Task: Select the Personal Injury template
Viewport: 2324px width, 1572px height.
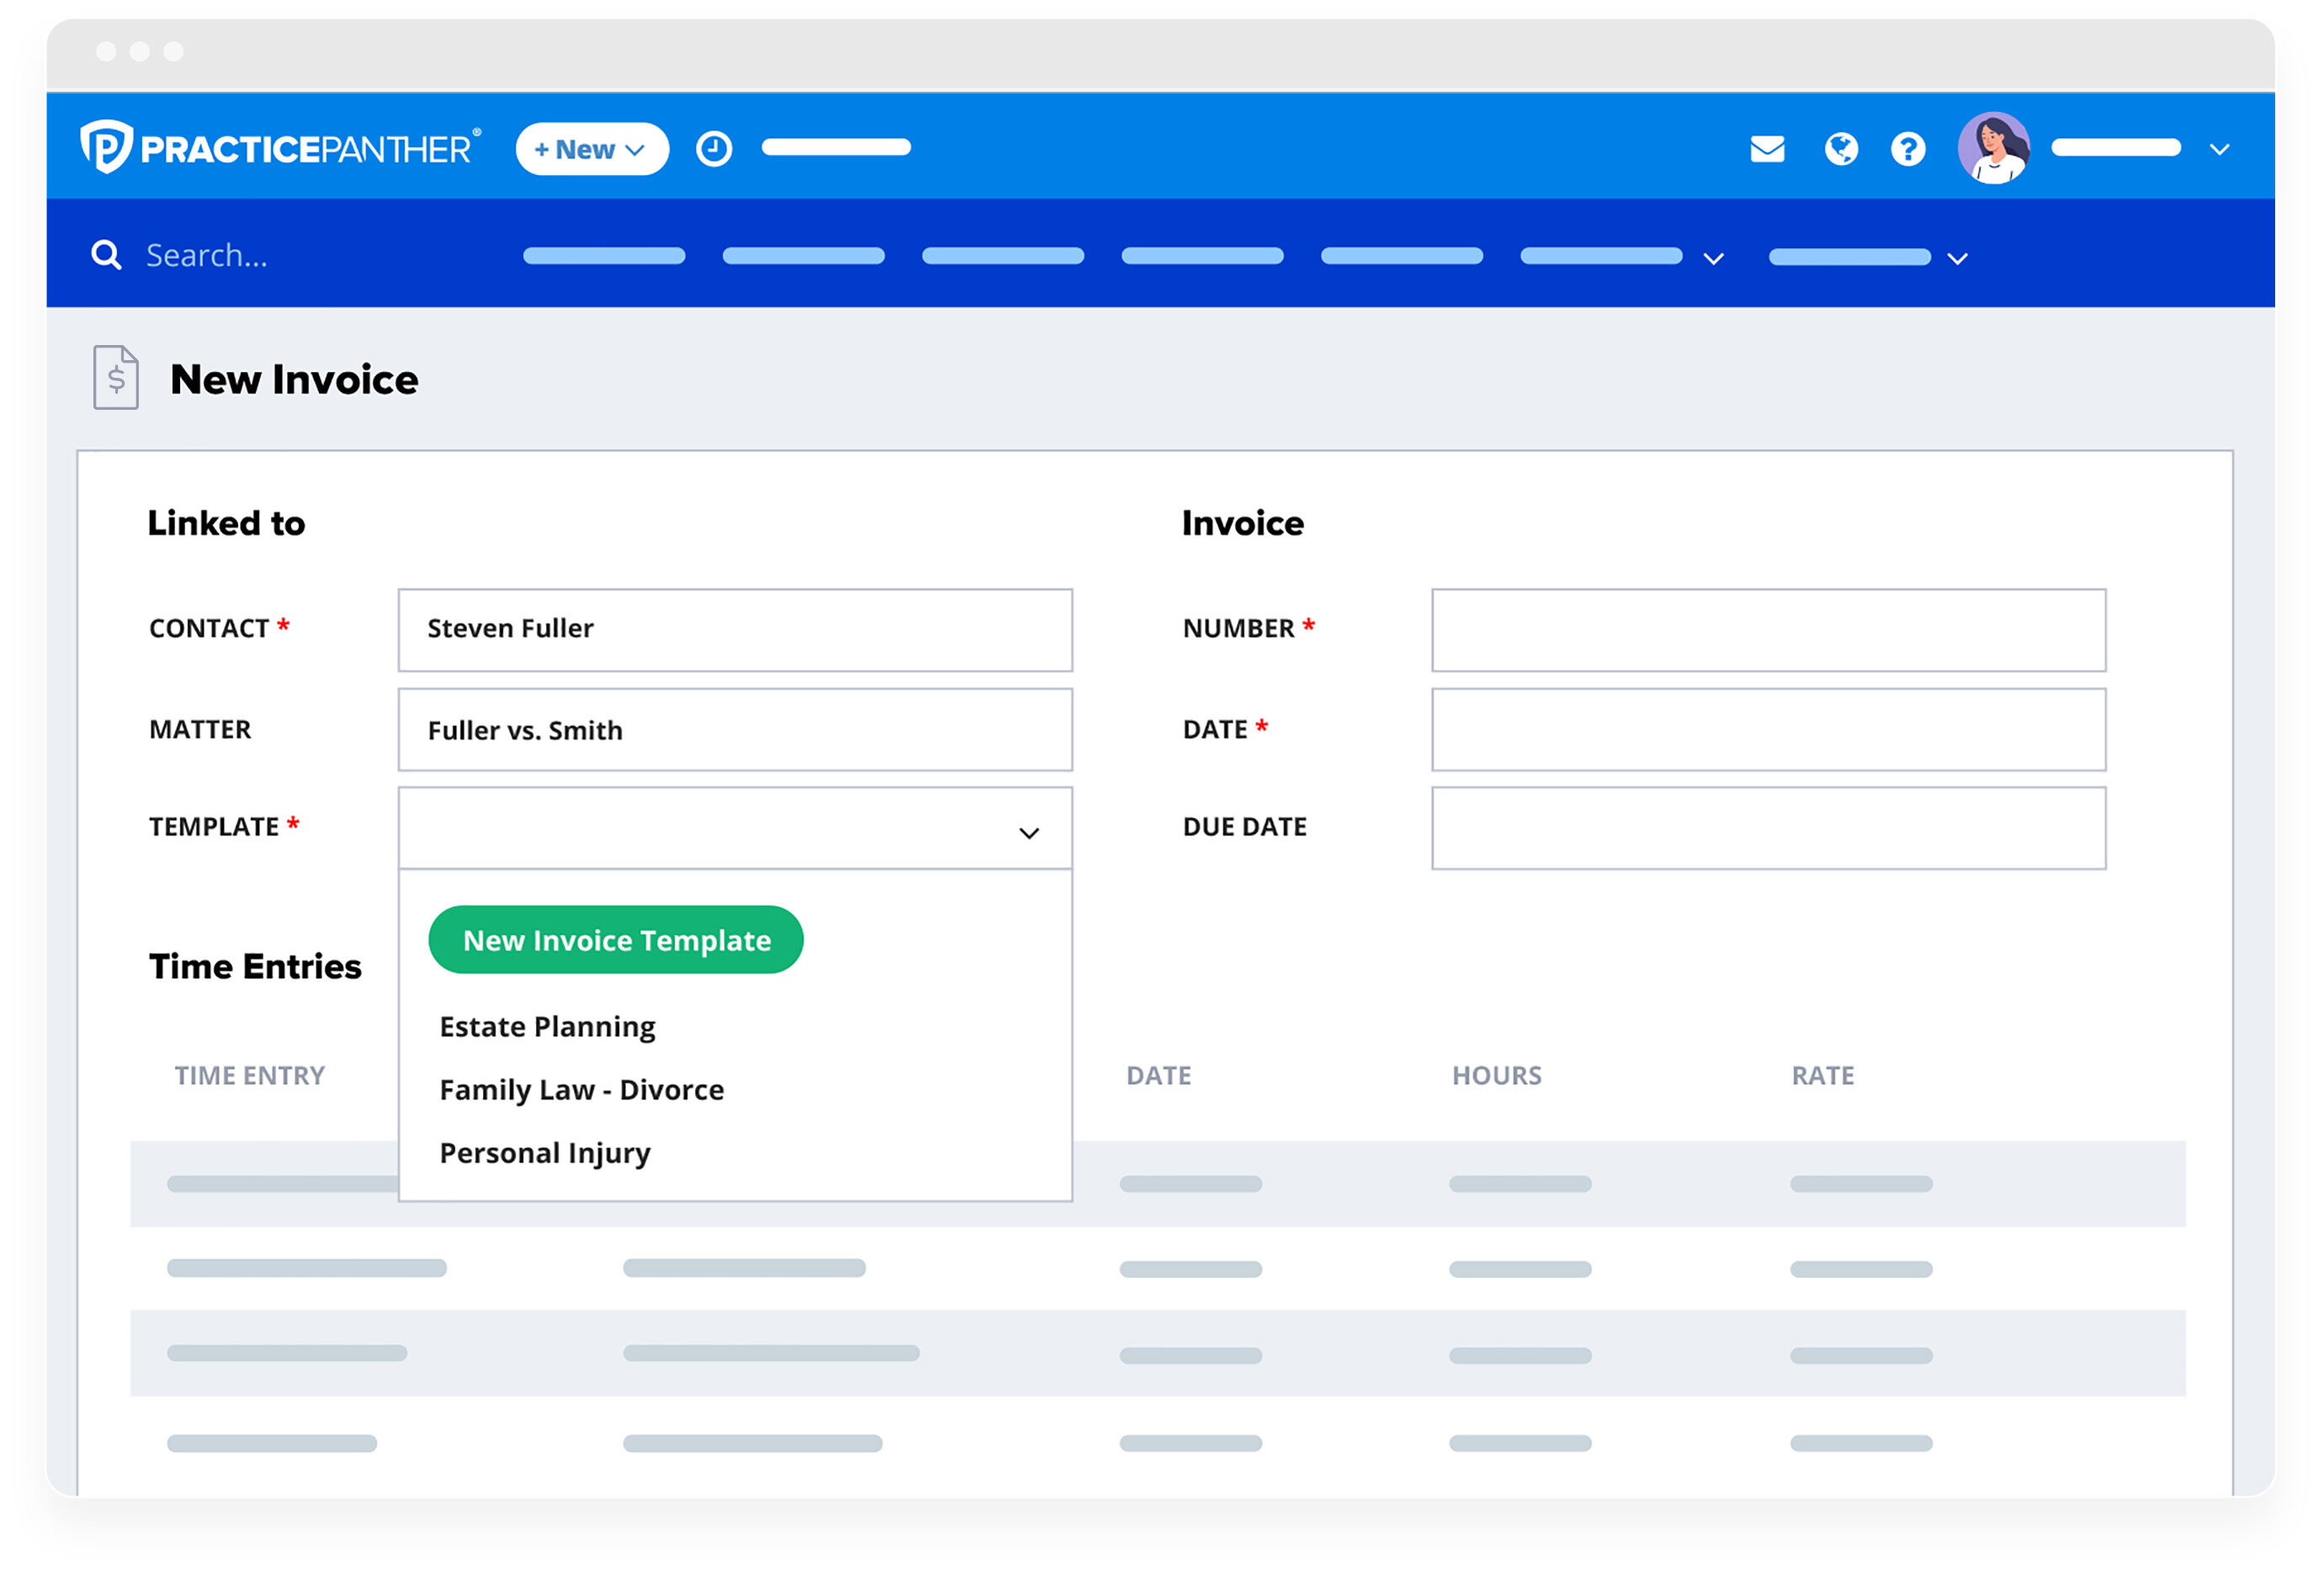Action: [544, 1152]
